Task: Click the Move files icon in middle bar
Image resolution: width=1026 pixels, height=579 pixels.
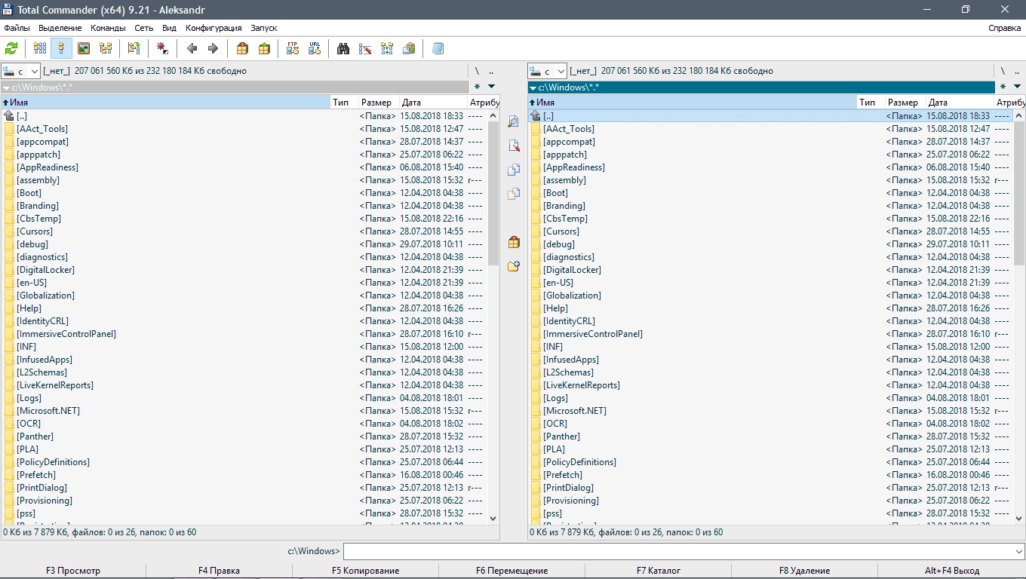Action: click(x=514, y=194)
